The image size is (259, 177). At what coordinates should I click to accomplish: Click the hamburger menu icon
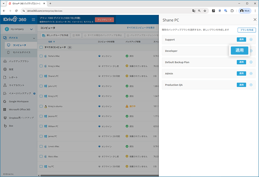33,20
